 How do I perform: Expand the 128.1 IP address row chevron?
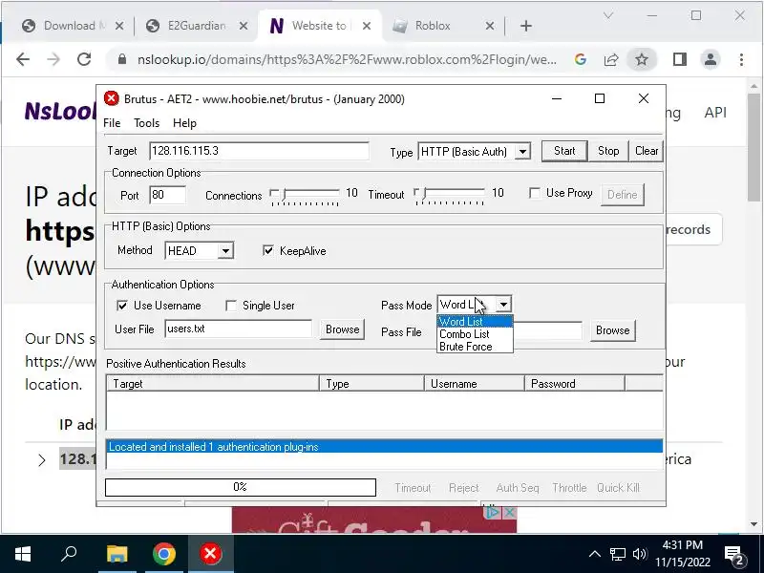point(42,460)
